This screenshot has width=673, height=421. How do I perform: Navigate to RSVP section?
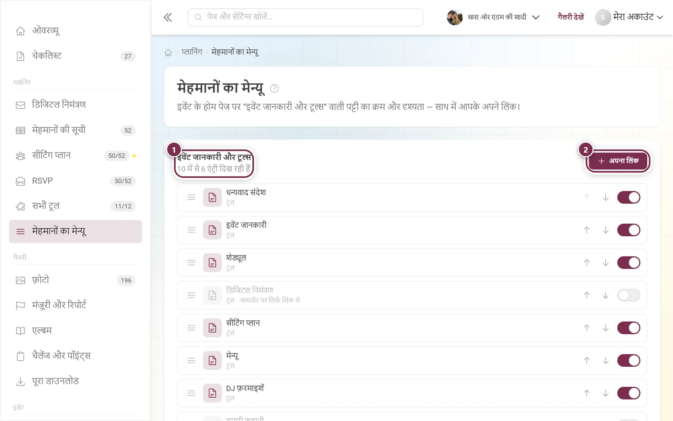[x=75, y=181]
